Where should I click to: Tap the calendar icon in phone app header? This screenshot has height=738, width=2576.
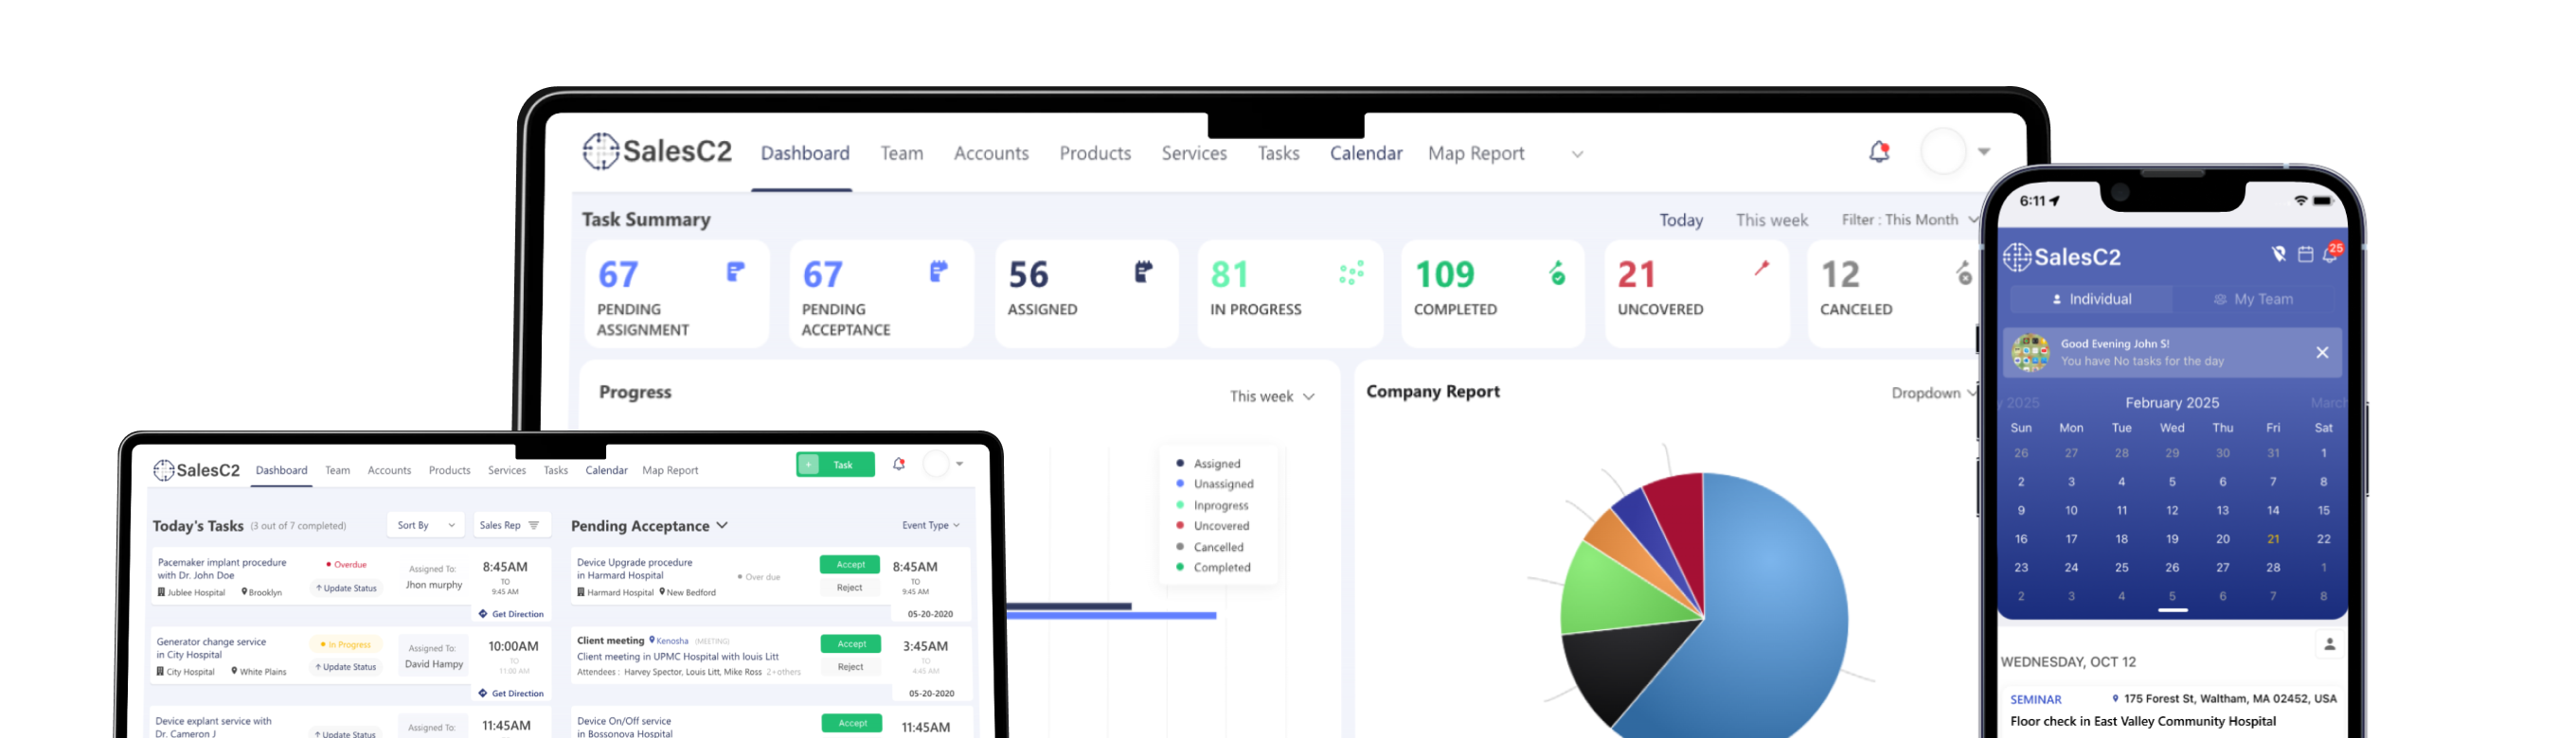click(x=2305, y=255)
